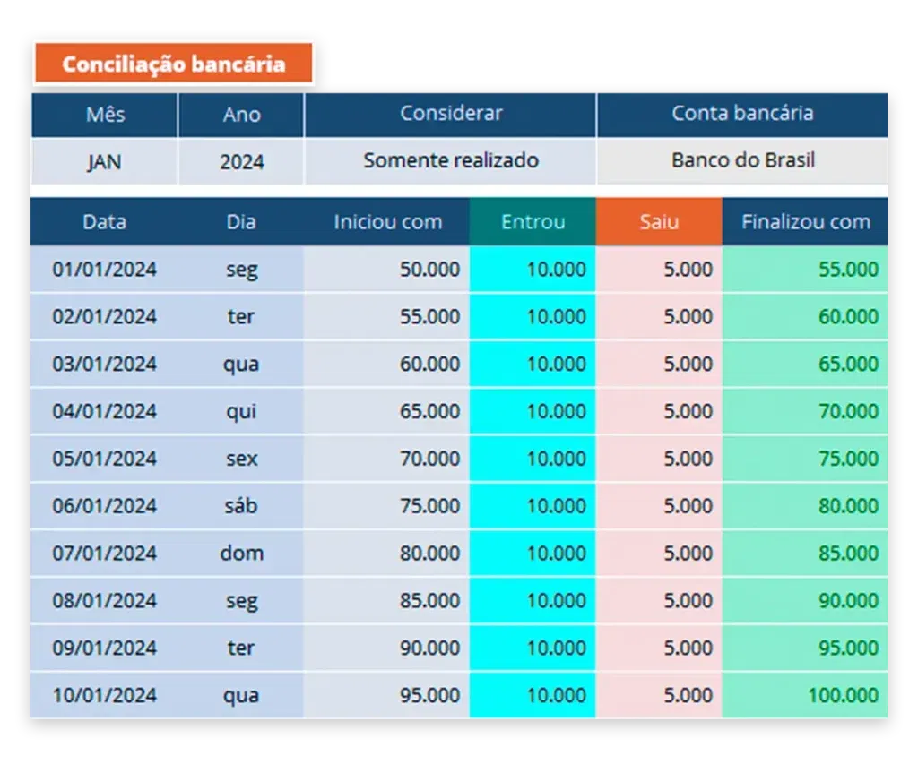The width and height of the screenshot is (918, 764).
Task: Click the teal Entrou column header
Action: click(533, 222)
